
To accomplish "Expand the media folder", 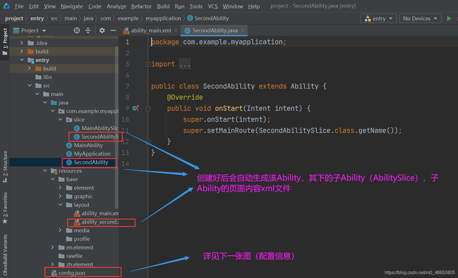I will [x=60, y=230].
